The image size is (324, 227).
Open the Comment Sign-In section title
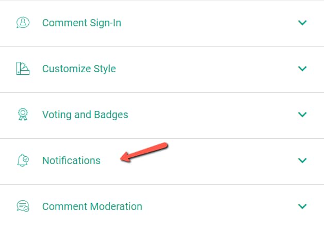pyautogui.click(x=82, y=23)
